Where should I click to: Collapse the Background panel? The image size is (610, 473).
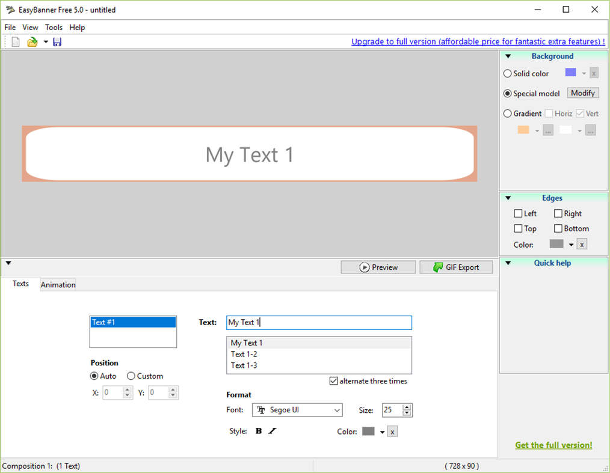(x=508, y=56)
